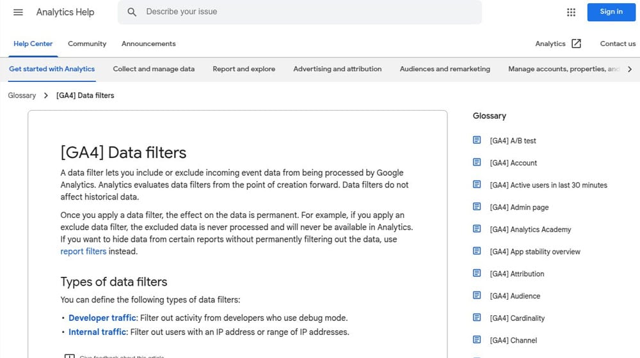Open the hamburger main menu
Screen dimensions: 640x358
coord(18,12)
